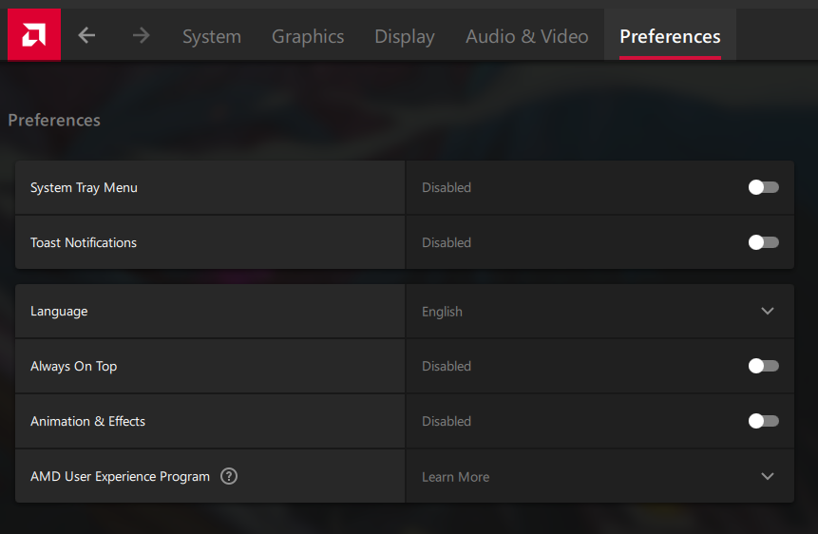Expand the AMD User Experience Program chevron
This screenshot has width=818, height=534.
[768, 476]
